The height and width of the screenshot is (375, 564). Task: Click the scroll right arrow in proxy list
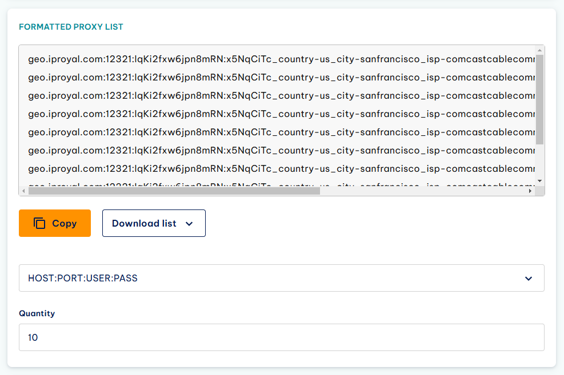point(530,191)
